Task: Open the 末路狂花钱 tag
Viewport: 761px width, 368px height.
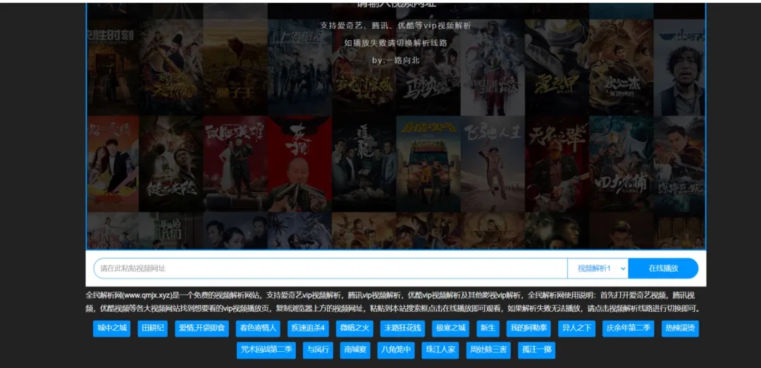Action: 402,328
